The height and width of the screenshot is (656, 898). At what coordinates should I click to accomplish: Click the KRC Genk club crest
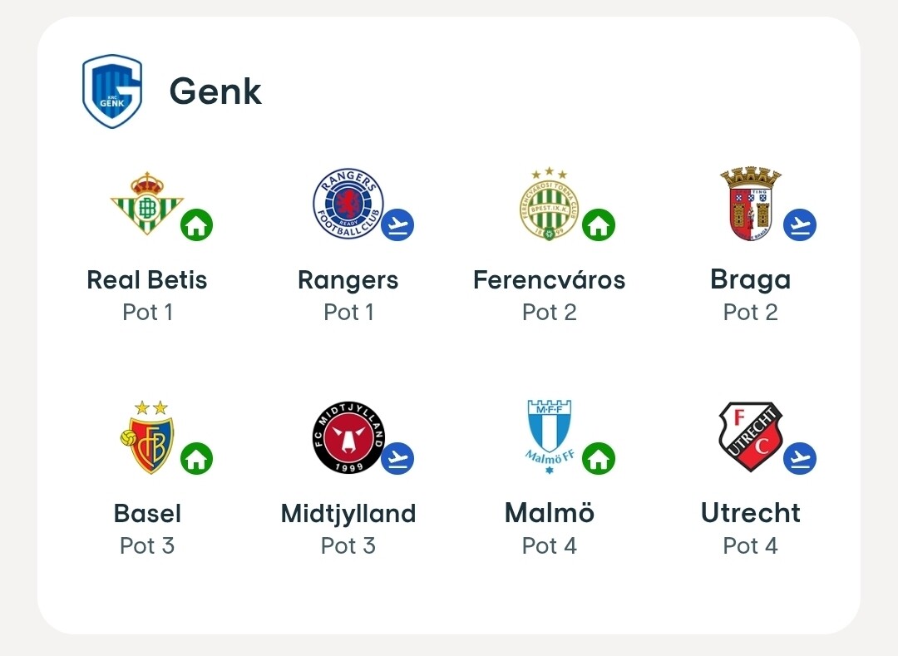(112, 91)
